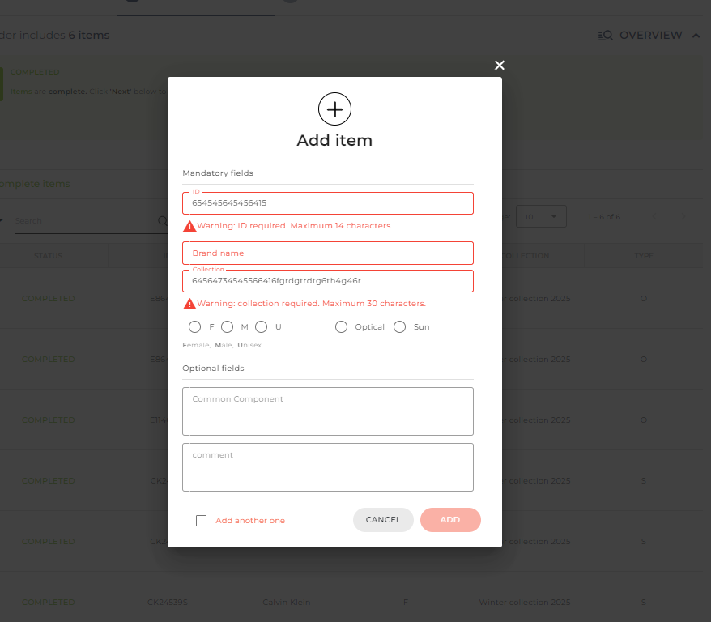Choose the Optical type radio button
Screen dimensions: 711x622
click(x=341, y=327)
